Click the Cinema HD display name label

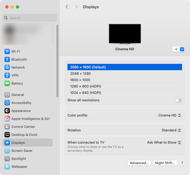click(125, 49)
